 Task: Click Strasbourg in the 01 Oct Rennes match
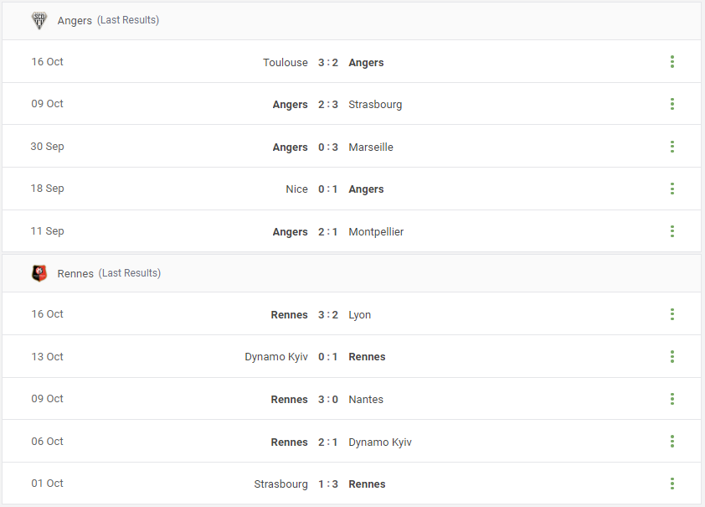(281, 484)
